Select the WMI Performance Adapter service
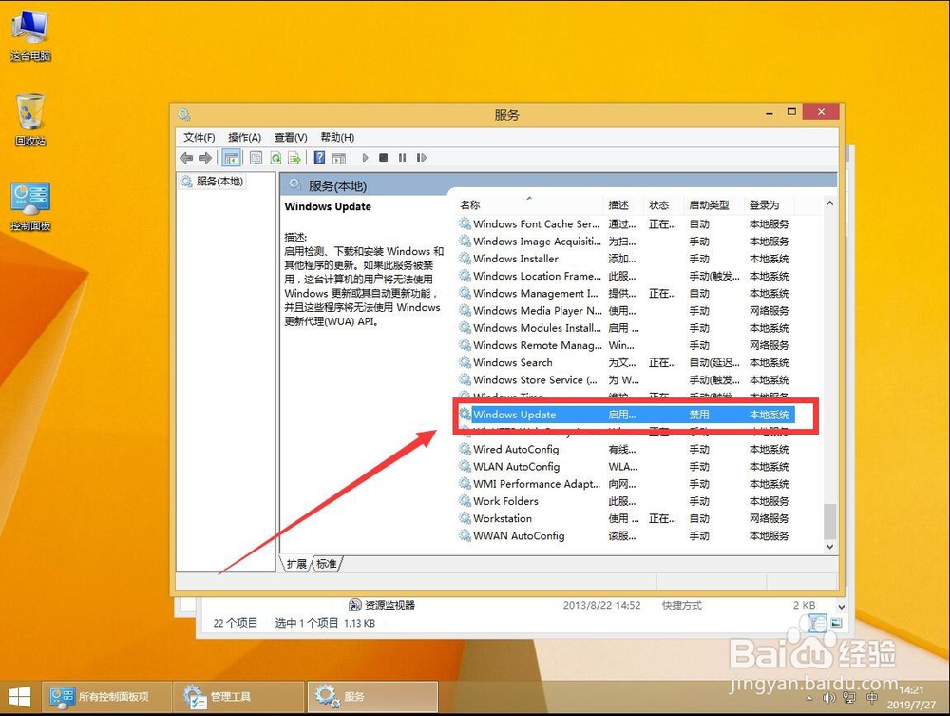Screen dimensions: 950x716 click(625, 484)
